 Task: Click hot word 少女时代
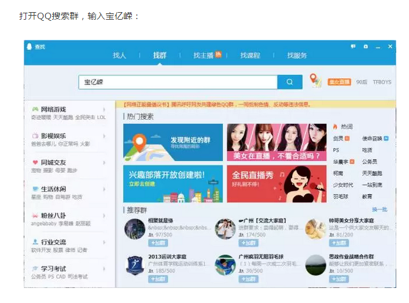(343, 185)
